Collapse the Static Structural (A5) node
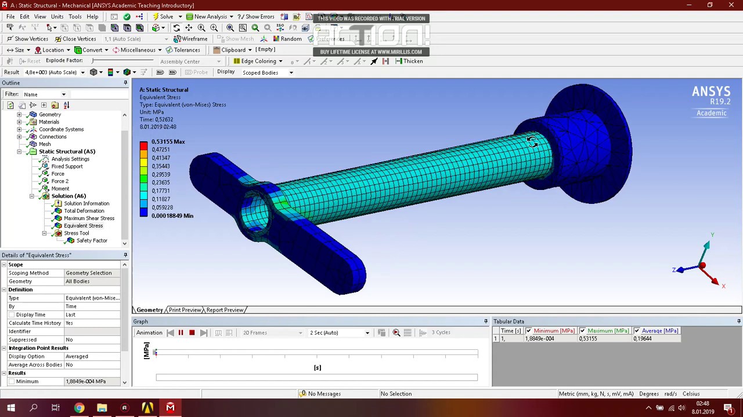This screenshot has height=417, width=743. click(x=19, y=152)
